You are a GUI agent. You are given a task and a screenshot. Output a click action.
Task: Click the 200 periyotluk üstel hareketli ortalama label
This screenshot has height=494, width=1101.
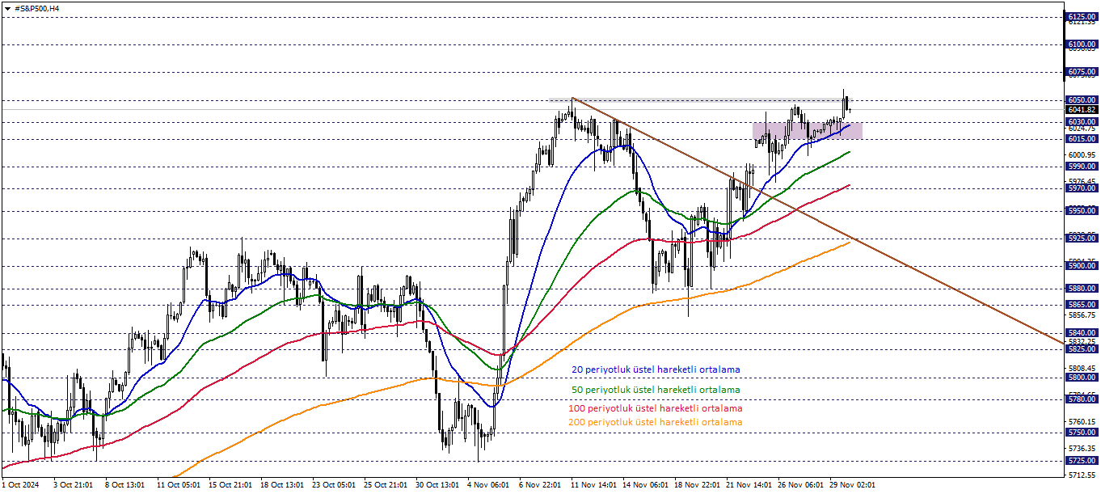click(656, 422)
